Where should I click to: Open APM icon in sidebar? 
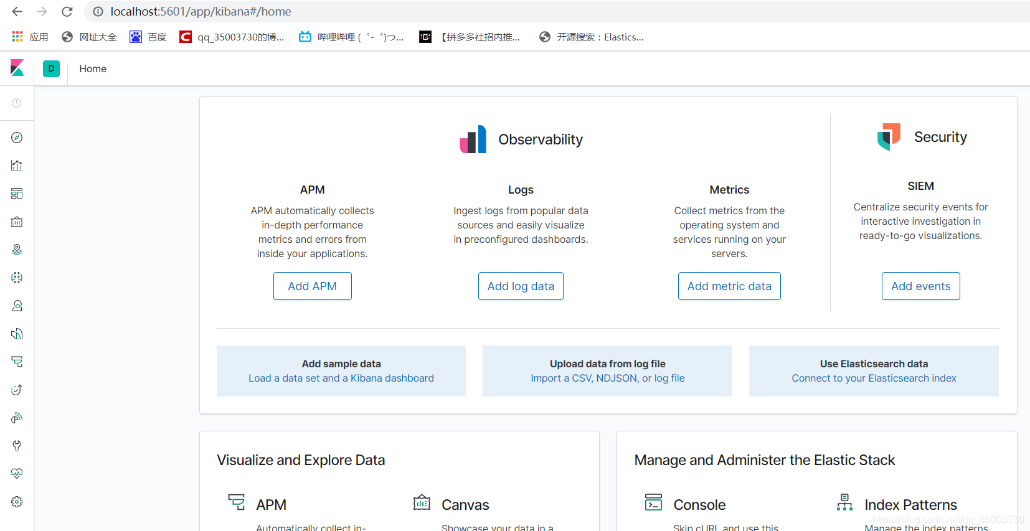pyautogui.click(x=17, y=362)
